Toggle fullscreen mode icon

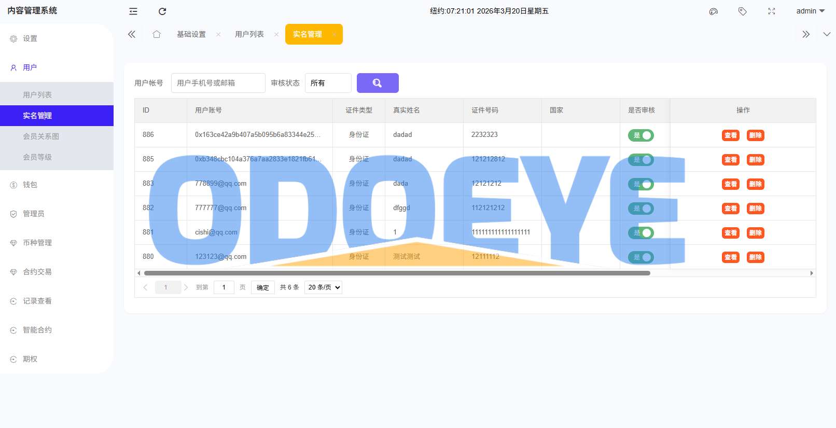coord(772,11)
